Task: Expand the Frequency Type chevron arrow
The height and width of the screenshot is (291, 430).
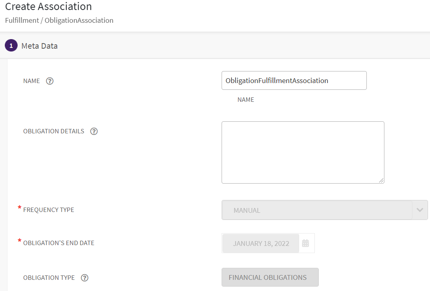Action: (x=420, y=210)
